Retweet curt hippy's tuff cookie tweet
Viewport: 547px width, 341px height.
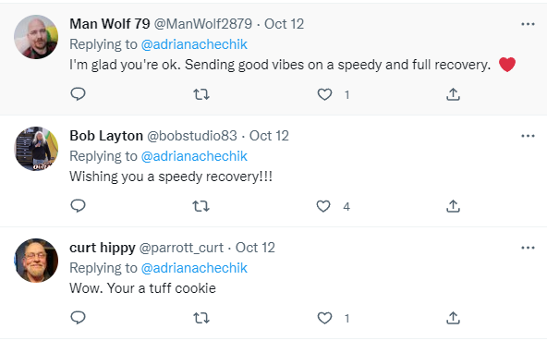coord(201,318)
